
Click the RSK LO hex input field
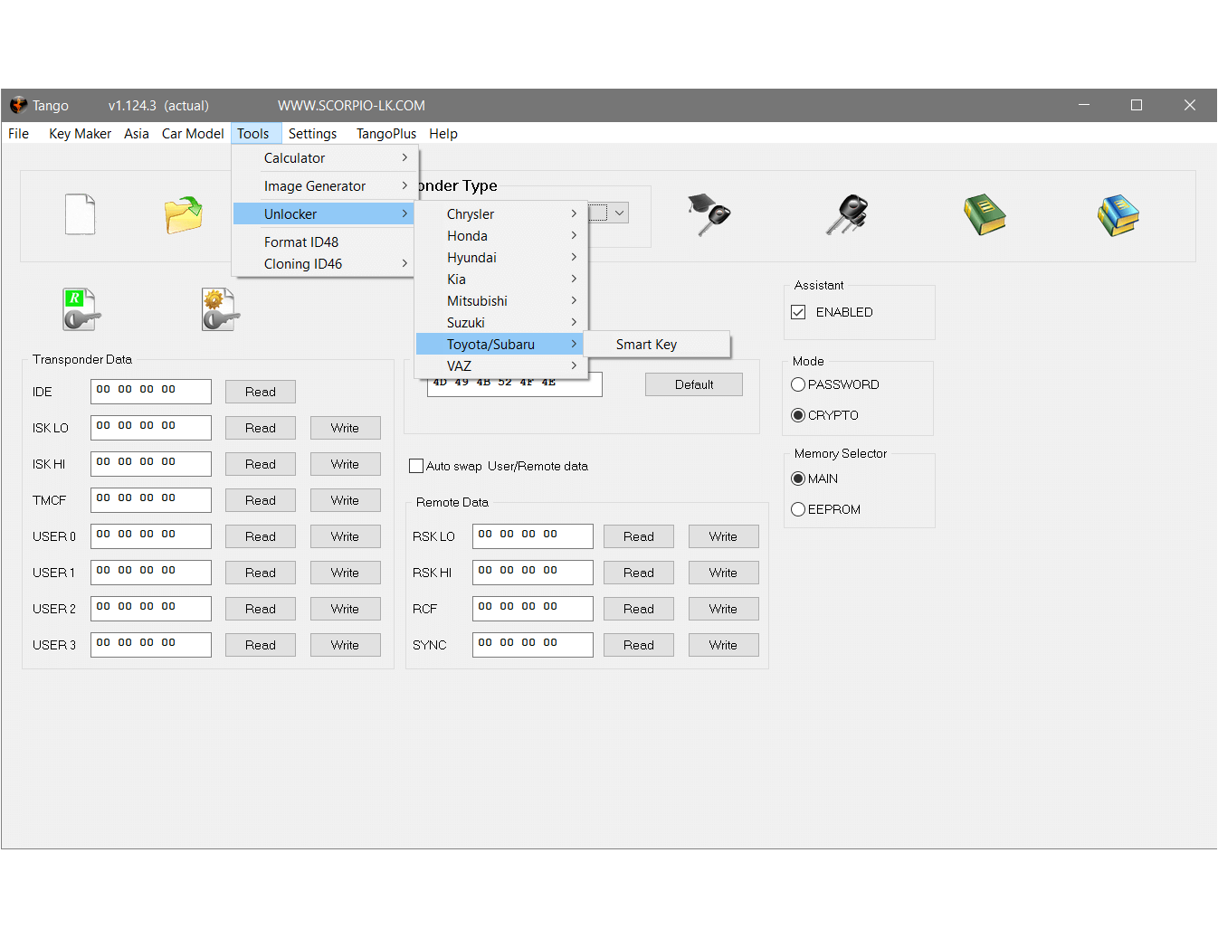(x=533, y=536)
